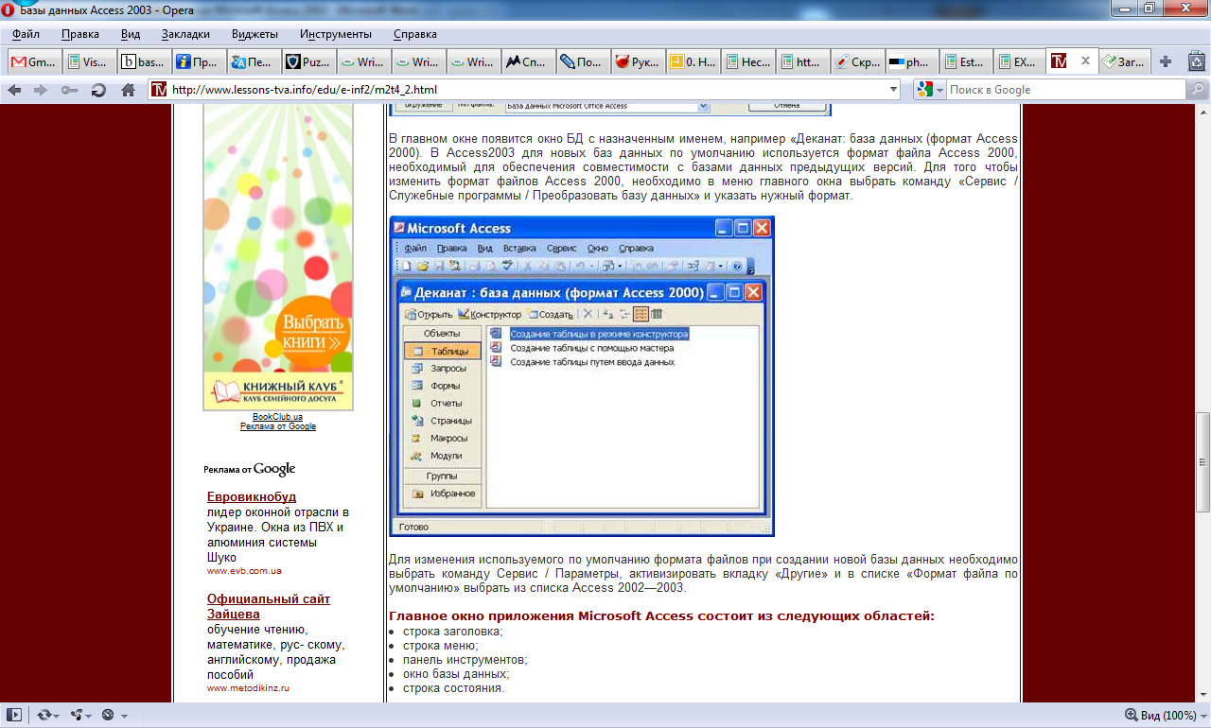Screen dimensions: 1211x728
Task: Click the list item 'панель инструментов;'
Action: pos(465,659)
